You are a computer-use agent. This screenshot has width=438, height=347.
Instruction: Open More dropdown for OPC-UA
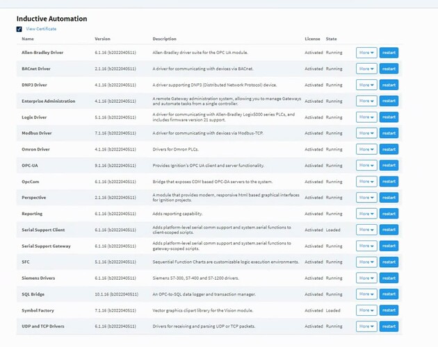(366, 165)
